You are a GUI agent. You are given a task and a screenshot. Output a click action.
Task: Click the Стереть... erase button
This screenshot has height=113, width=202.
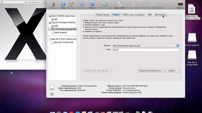(172, 71)
